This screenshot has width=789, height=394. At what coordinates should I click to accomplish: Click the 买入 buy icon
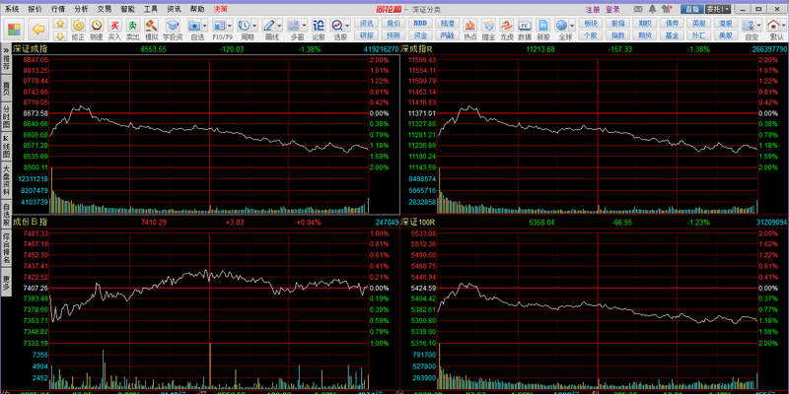pos(114,28)
